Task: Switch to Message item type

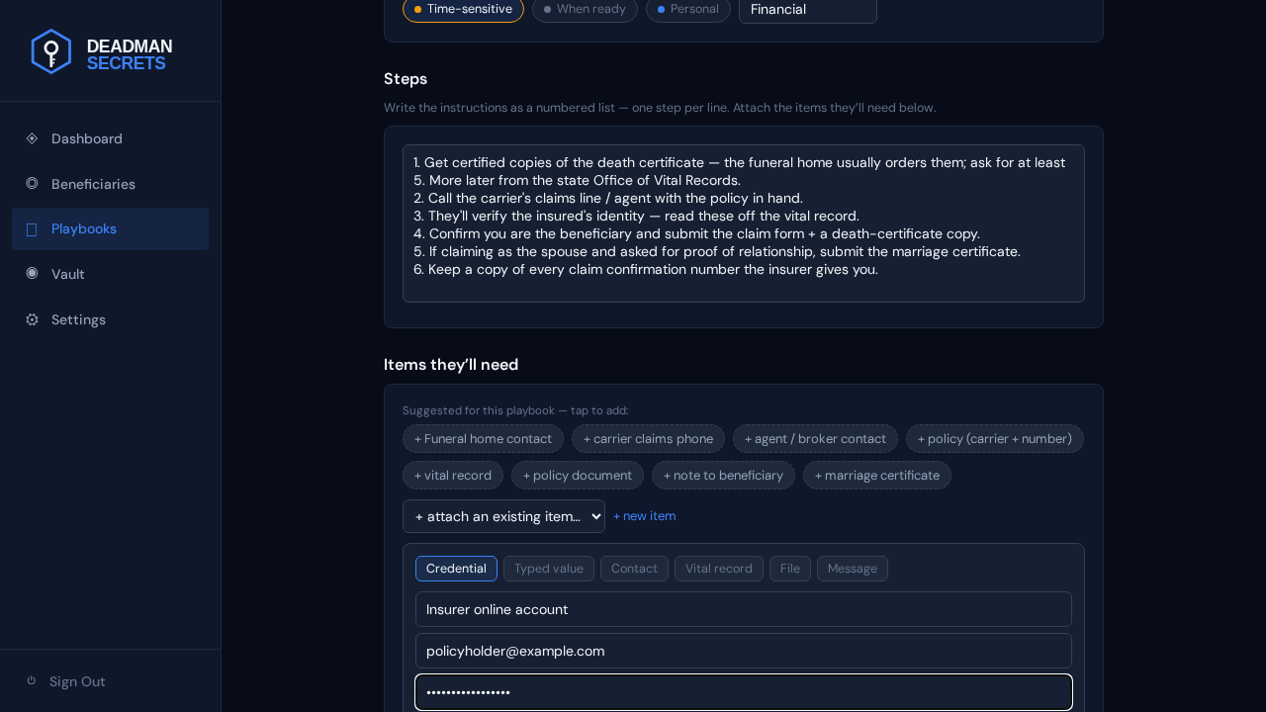Action: tap(853, 569)
